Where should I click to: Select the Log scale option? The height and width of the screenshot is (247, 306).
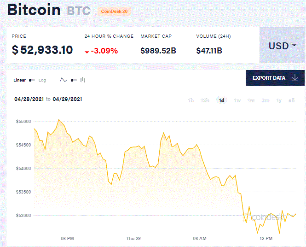tap(42, 80)
